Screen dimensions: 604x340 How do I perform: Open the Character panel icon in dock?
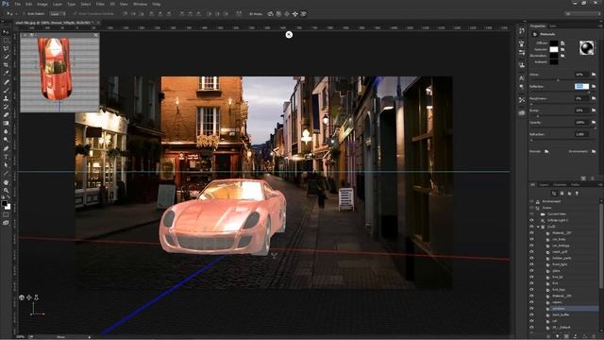(522, 77)
